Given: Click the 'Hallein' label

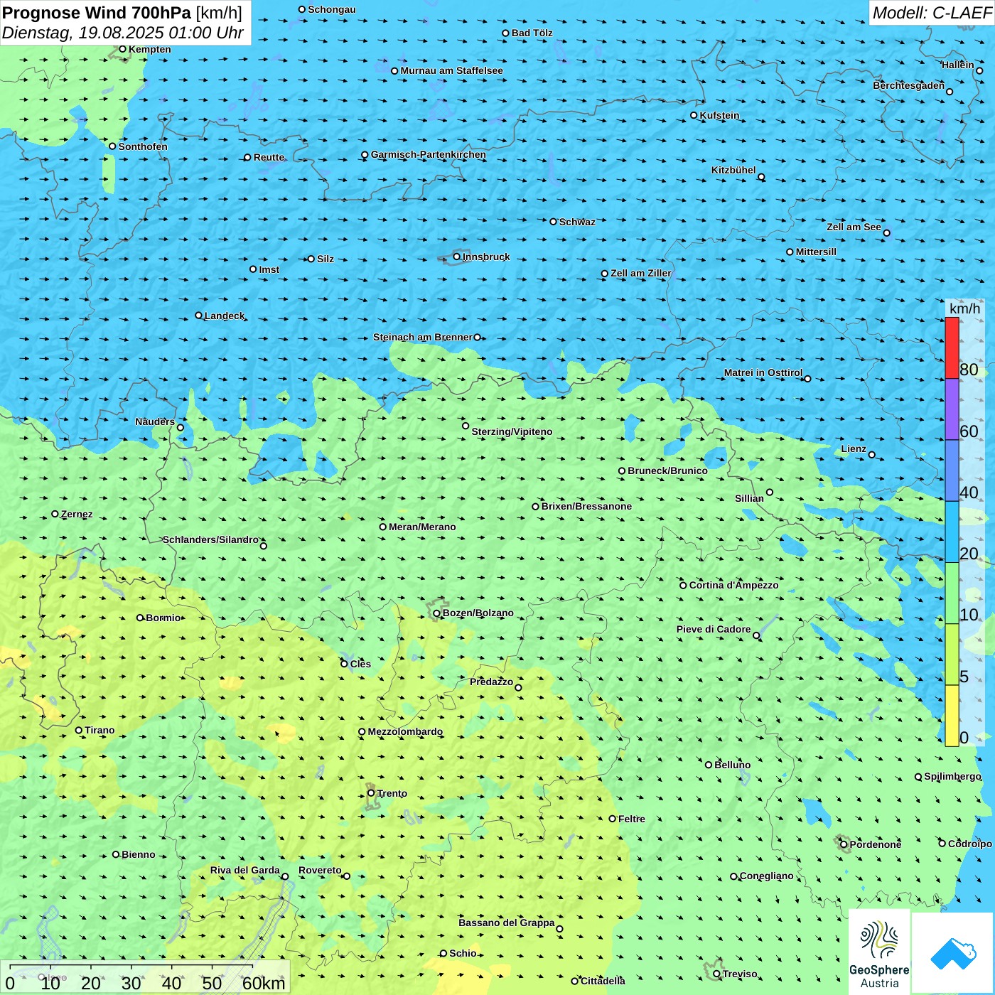Looking at the screenshot, I should (958, 65).
